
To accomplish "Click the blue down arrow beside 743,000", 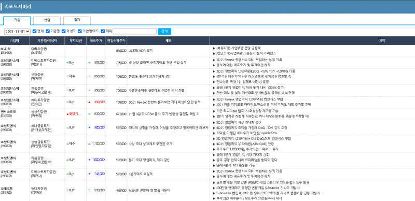I will pos(89,174).
